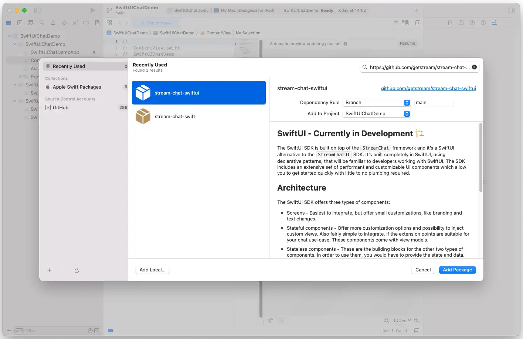Edit the branch name field containing main
This screenshot has height=339, width=523.
tap(434, 103)
